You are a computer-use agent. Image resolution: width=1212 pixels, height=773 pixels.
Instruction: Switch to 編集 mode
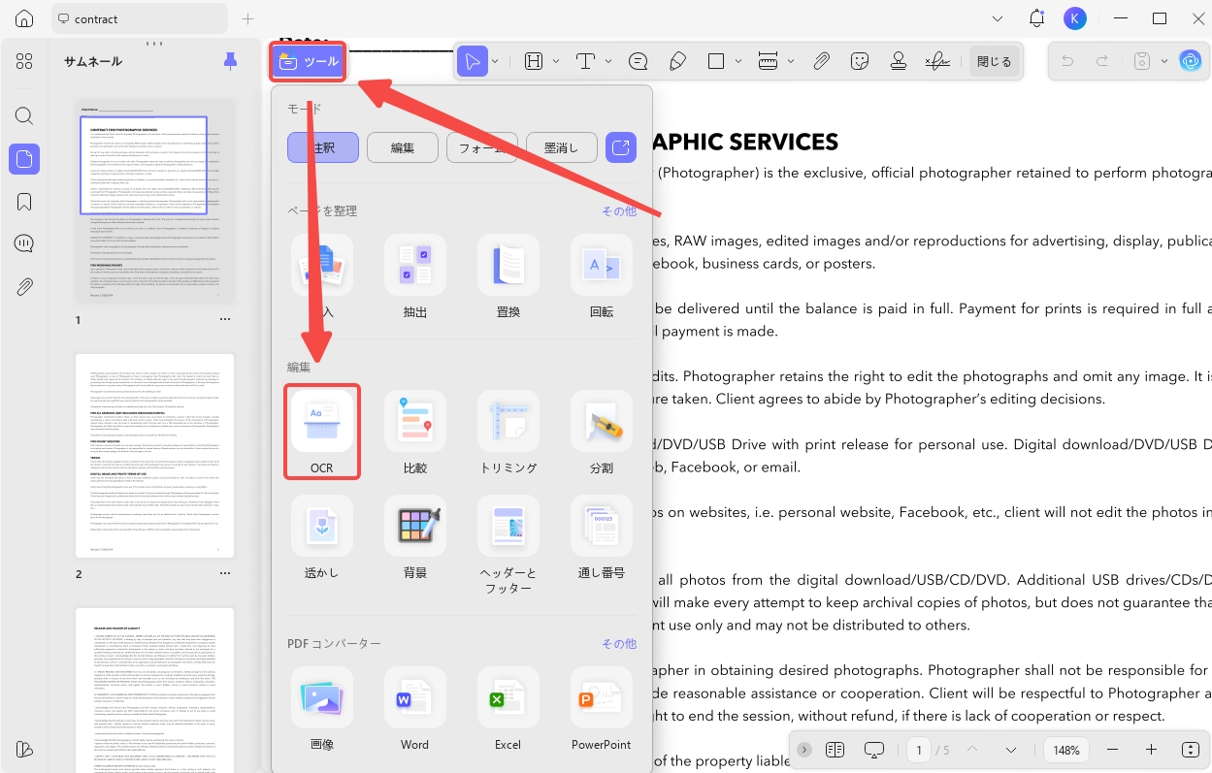click(403, 147)
